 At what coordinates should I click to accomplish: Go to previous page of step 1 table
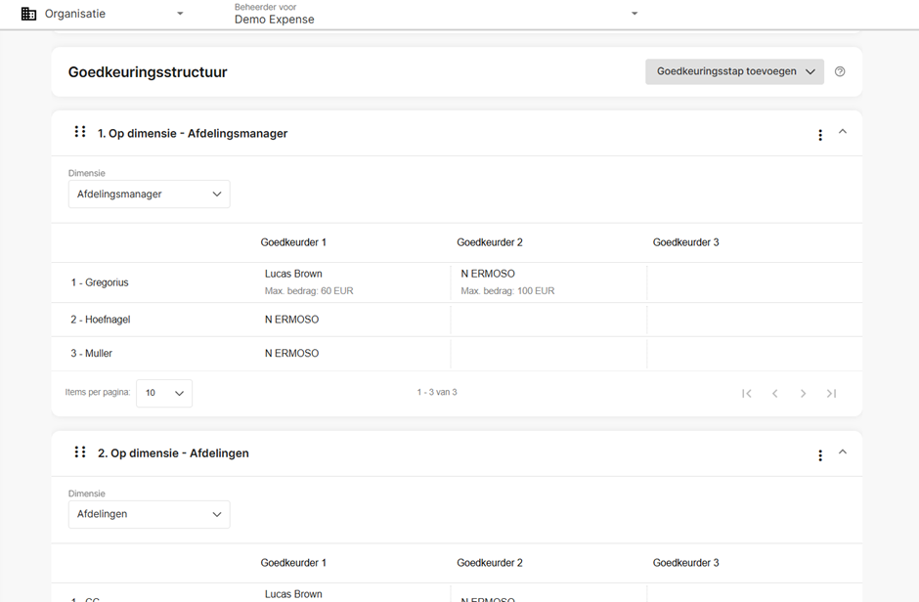775,394
